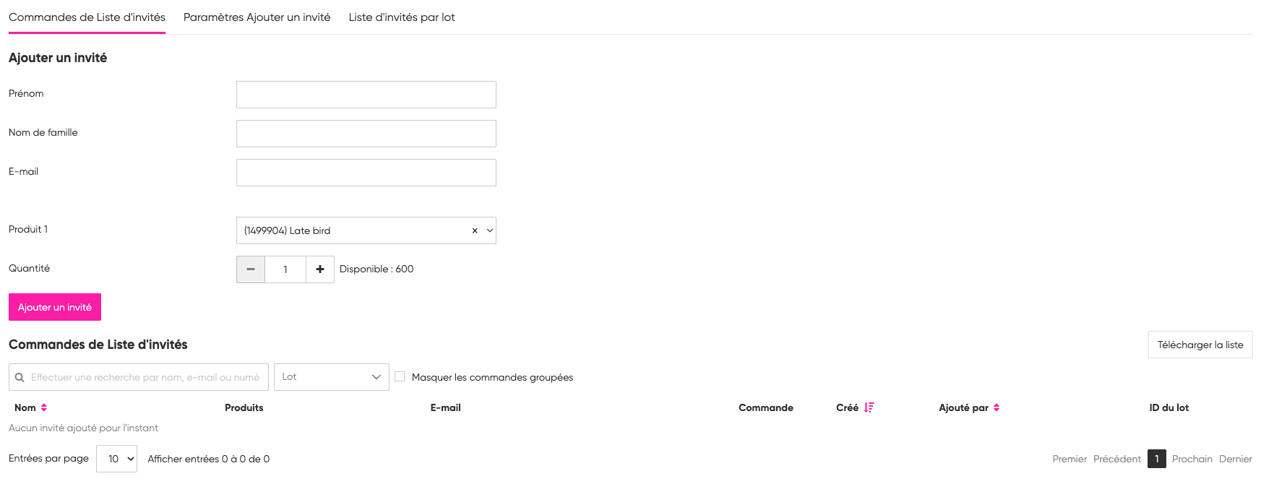
Task: Open the entries per page selector
Action: (116, 459)
